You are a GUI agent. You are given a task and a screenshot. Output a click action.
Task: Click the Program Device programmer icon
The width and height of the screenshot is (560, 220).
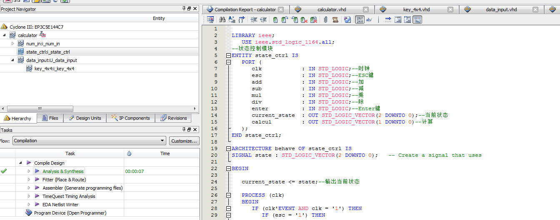pos(29,213)
